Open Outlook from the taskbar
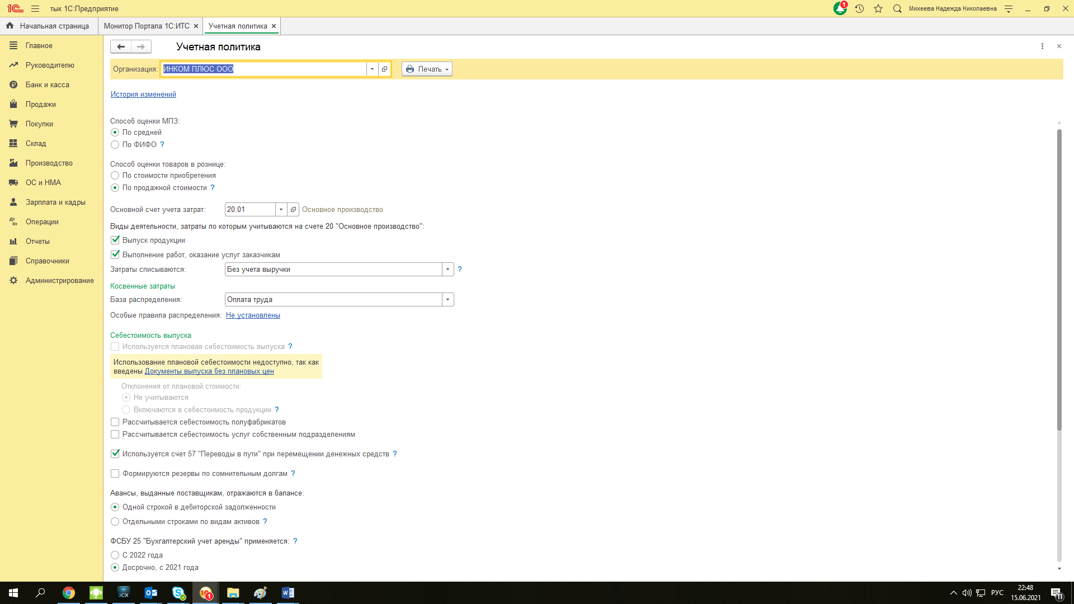 click(151, 593)
